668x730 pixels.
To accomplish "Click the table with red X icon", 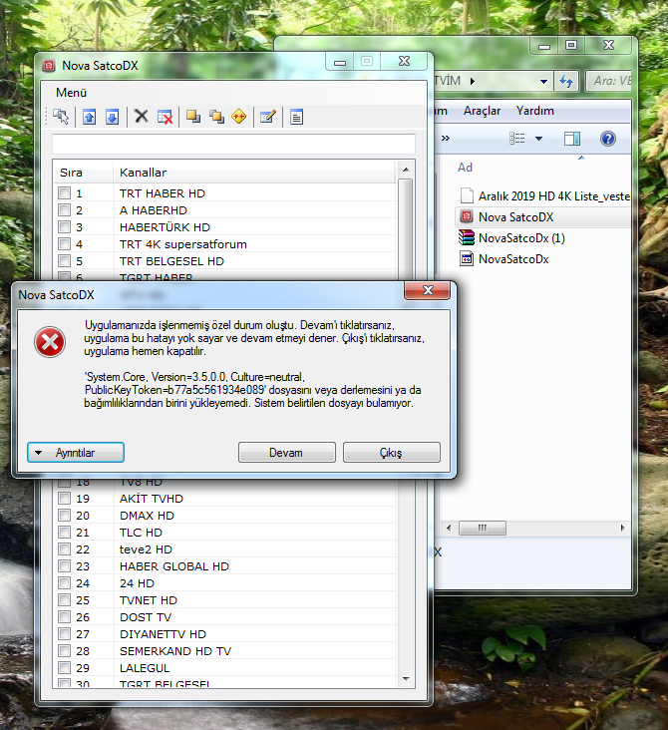I will (165, 117).
